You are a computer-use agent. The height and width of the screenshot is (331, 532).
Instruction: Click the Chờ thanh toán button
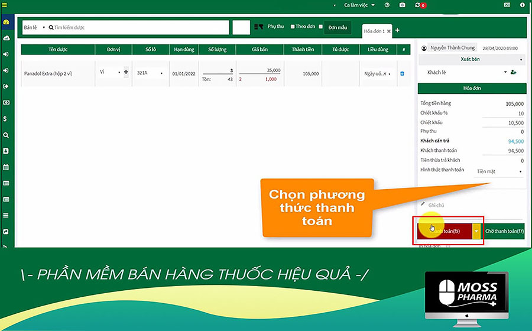pos(504,231)
